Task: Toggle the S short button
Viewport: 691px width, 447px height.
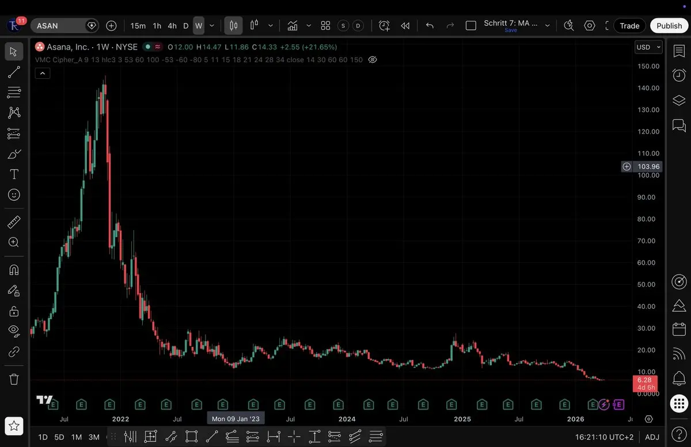Action: [x=344, y=26]
